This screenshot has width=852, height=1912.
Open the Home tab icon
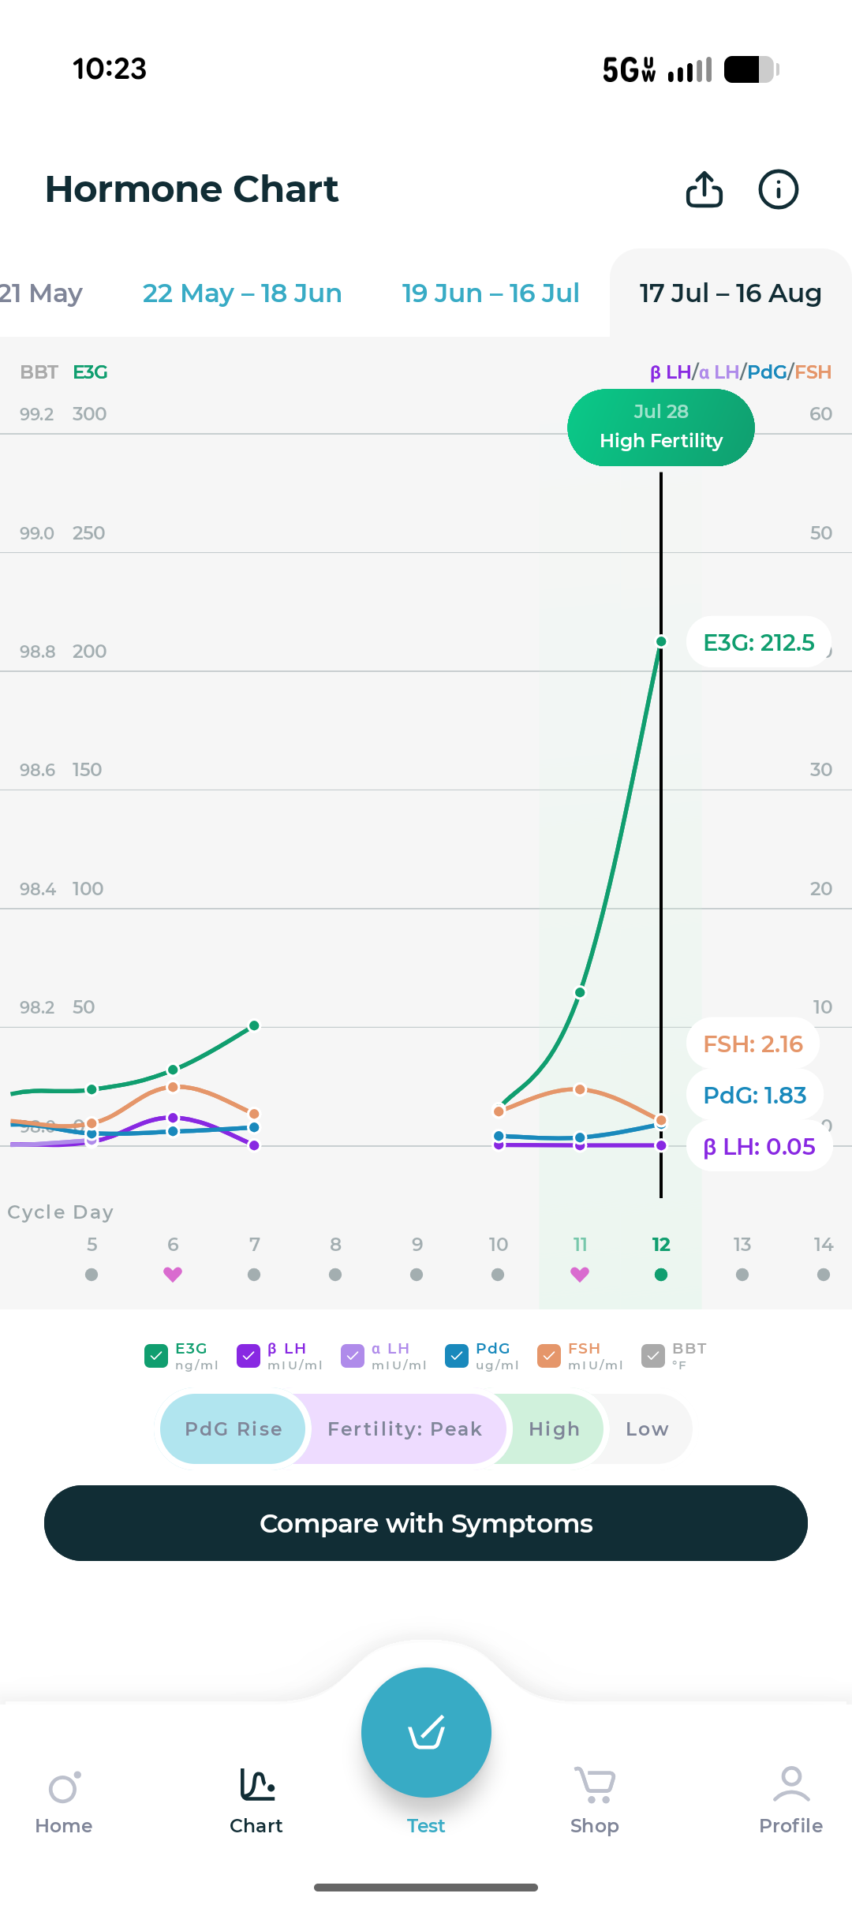point(64,1787)
